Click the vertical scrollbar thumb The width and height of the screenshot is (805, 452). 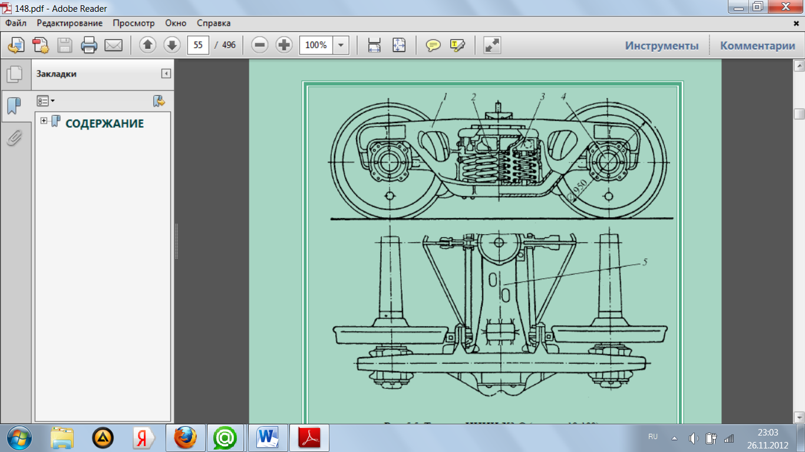799,114
